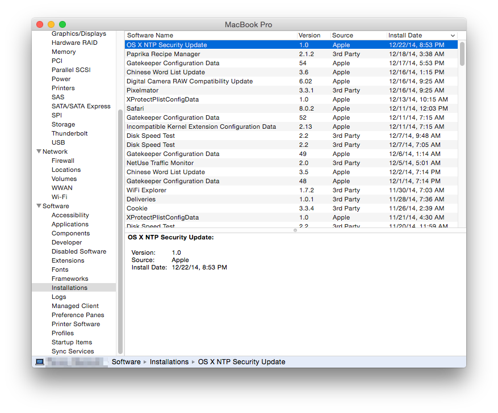Select the WiFi Explorer row
Image resolution: width=498 pixels, height=413 pixels.
[291, 190]
